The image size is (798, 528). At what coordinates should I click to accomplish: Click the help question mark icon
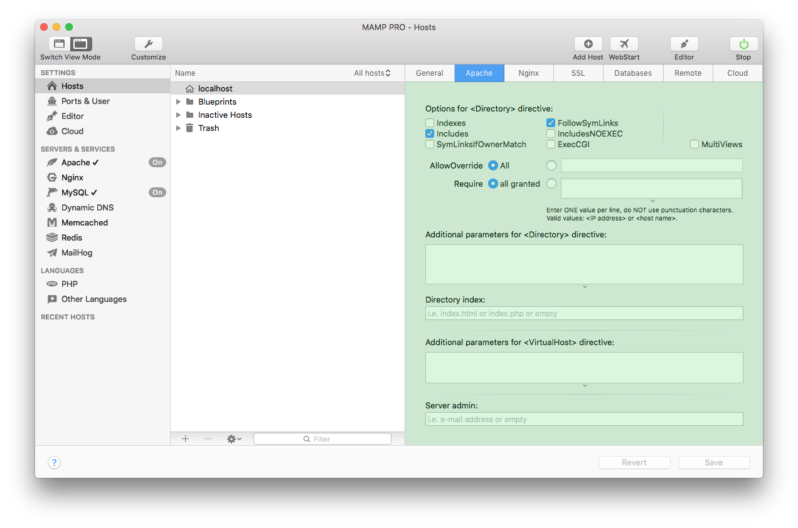(x=54, y=462)
